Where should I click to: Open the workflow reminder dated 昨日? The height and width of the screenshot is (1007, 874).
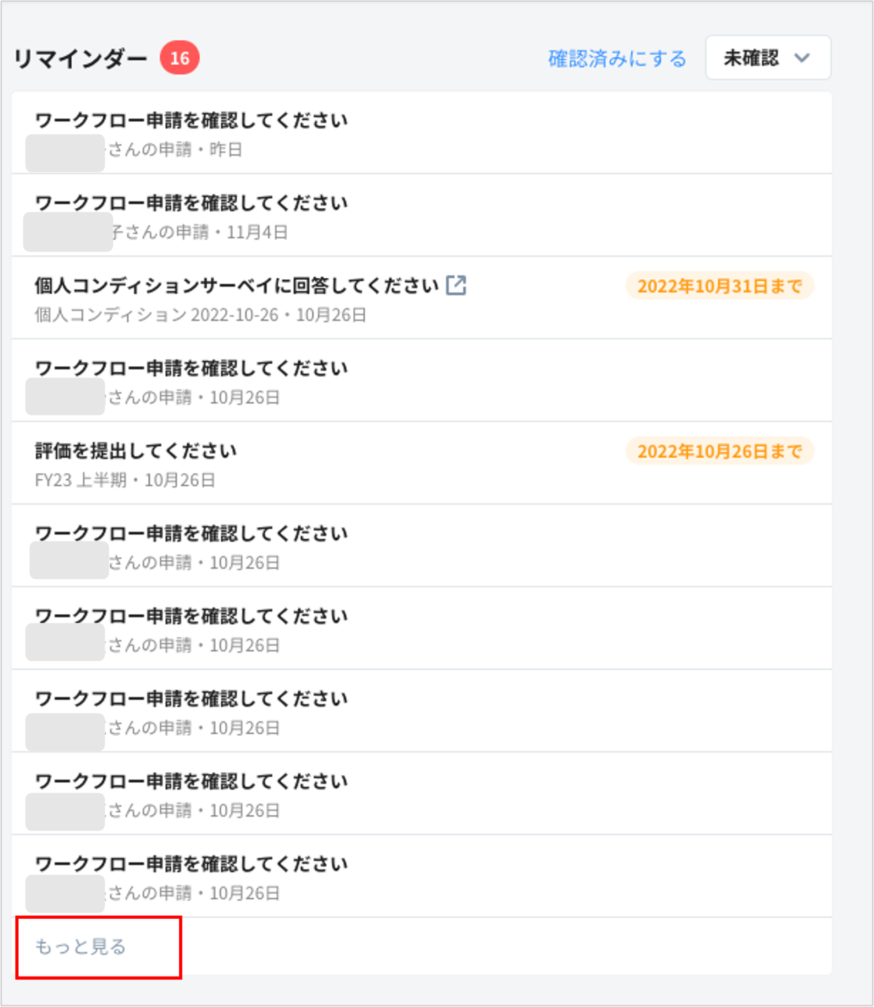point(191,120)
